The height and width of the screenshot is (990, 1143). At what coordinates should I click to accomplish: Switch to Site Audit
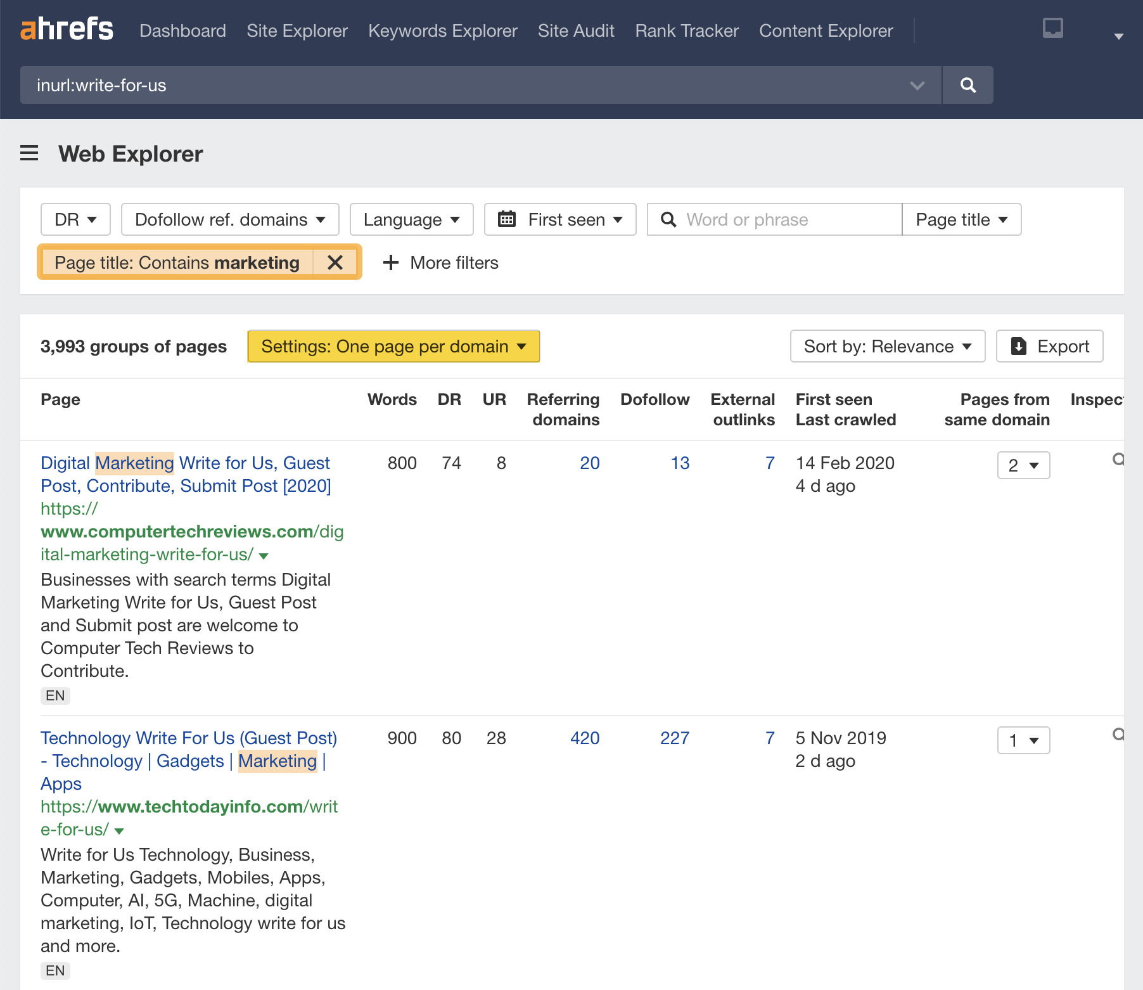[575, 30]
